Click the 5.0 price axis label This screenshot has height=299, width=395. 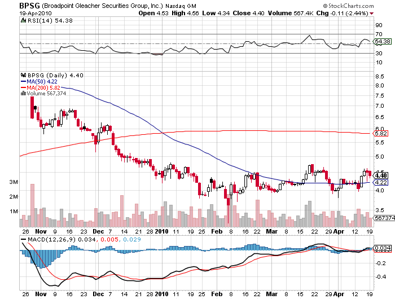pyautogui.click(x=380, y=156)
